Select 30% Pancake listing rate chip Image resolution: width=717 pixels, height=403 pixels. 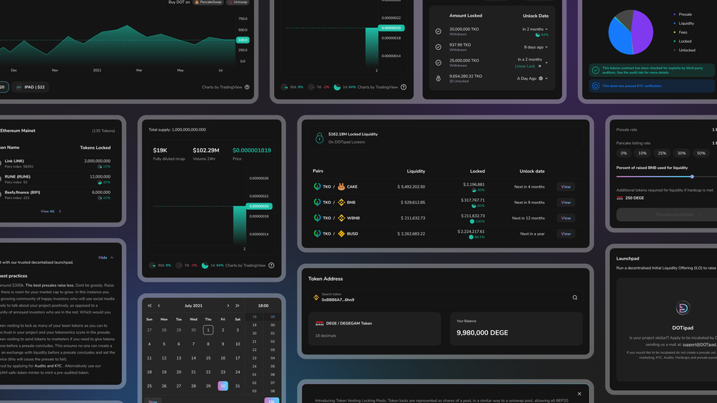tap(681, 153)
